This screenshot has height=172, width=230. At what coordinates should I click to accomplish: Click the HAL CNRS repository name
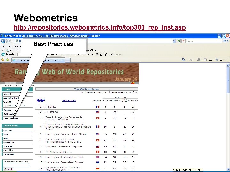[51, 107]
